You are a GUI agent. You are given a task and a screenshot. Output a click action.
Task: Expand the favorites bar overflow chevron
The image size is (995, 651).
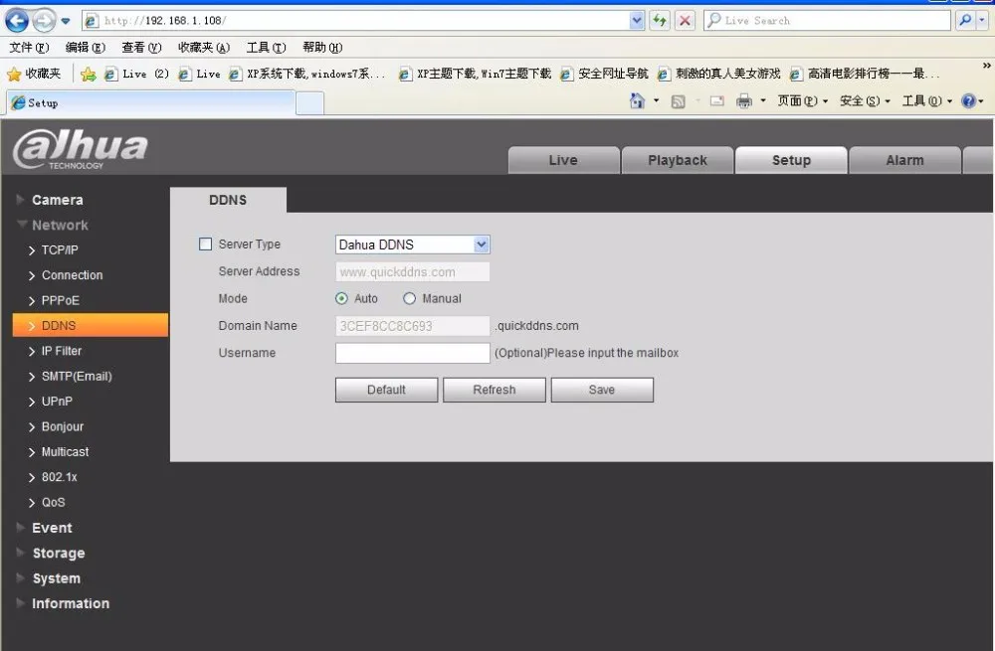[986, 66]
